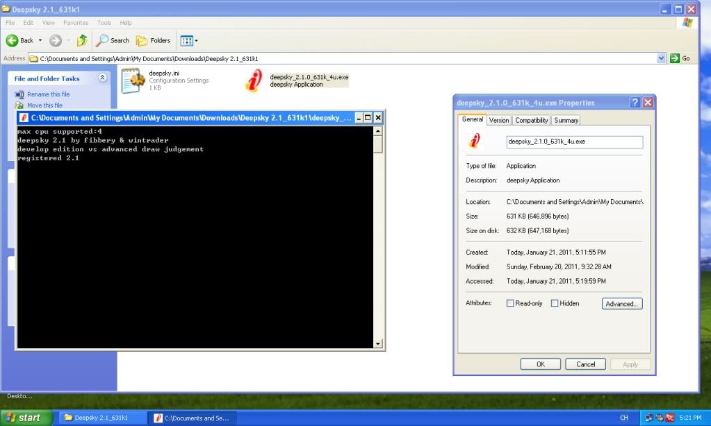
Task: Open the Help menu
Action: (126, 23)
